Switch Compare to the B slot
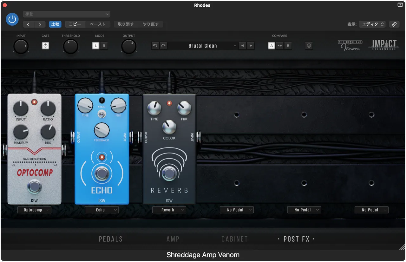406x262 pixels. pyautogui.click(x=288, y=46)
